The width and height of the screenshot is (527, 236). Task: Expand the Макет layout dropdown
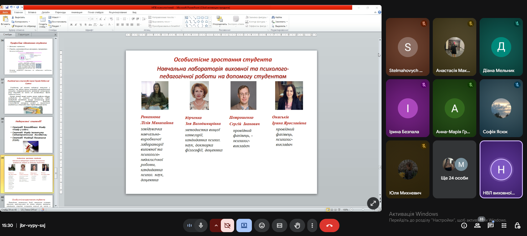tap(54, 17)
